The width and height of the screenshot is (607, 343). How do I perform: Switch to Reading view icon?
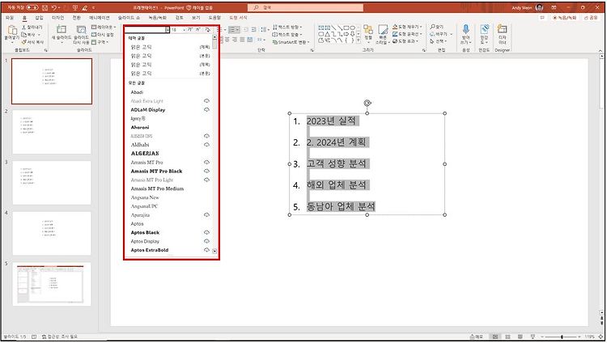tap(520, 337)
